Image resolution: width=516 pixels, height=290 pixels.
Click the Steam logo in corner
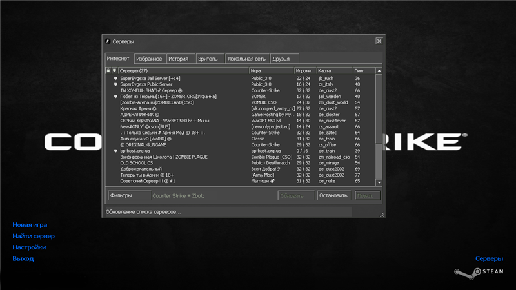(x=479, y=272)
